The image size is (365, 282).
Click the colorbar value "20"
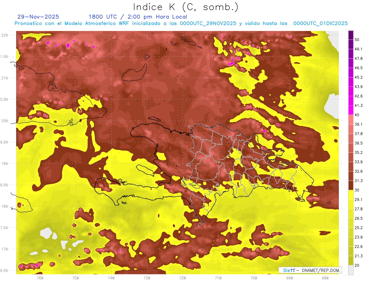tap(357, 265)
